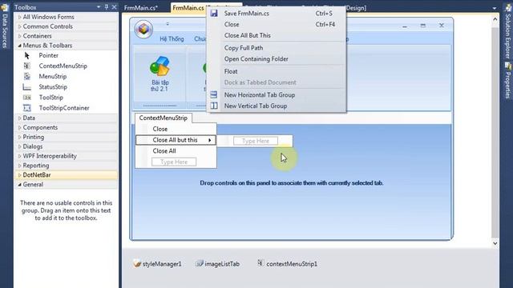
Task: Click the designer scrollbar up arrow
Action: click(495, 19)
